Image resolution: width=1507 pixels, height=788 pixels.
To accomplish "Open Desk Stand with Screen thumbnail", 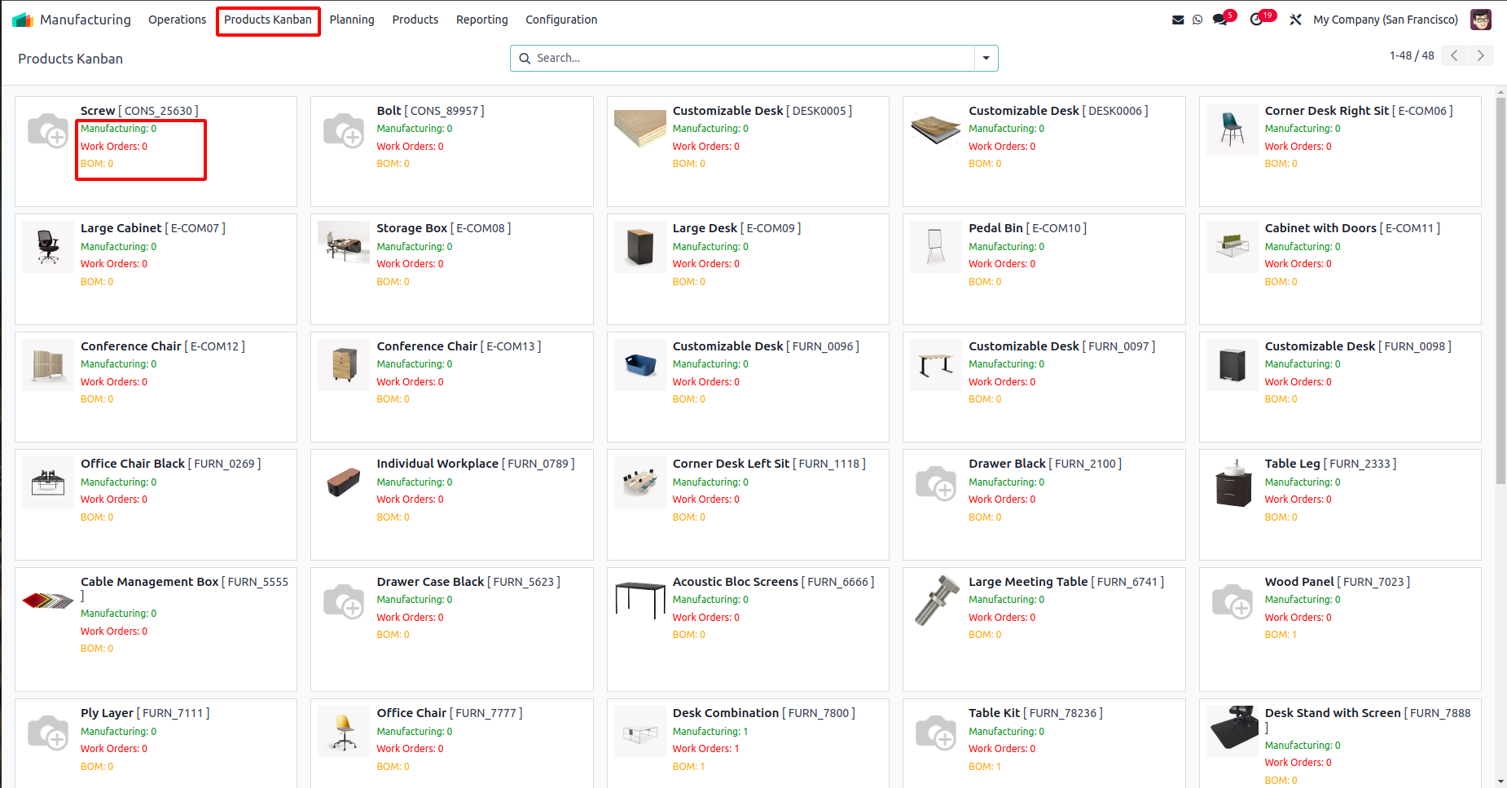I will pos(1232,732).
